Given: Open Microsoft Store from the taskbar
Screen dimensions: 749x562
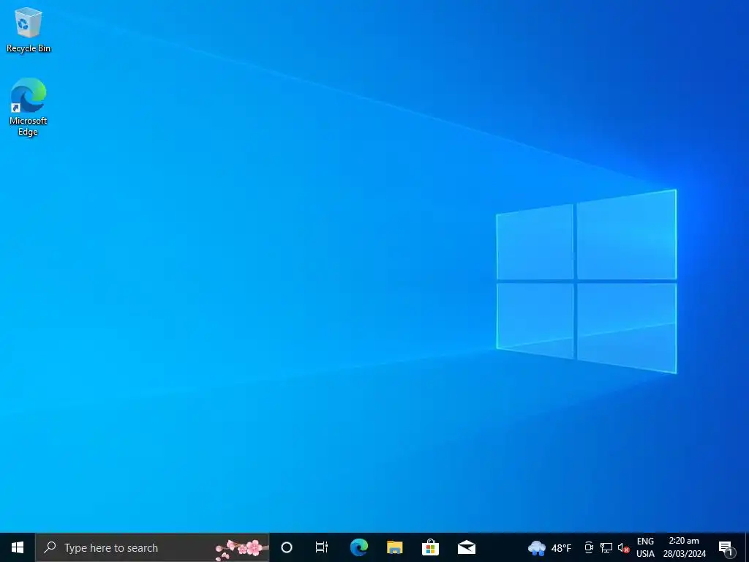Looking at the screenshot, I should [x=430, y=547].
